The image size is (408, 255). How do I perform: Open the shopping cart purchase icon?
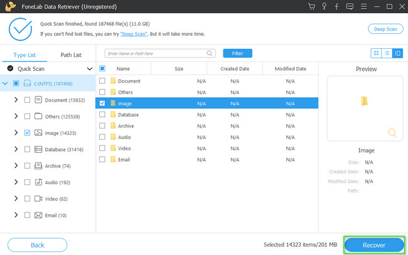click(x=311, y=6)
